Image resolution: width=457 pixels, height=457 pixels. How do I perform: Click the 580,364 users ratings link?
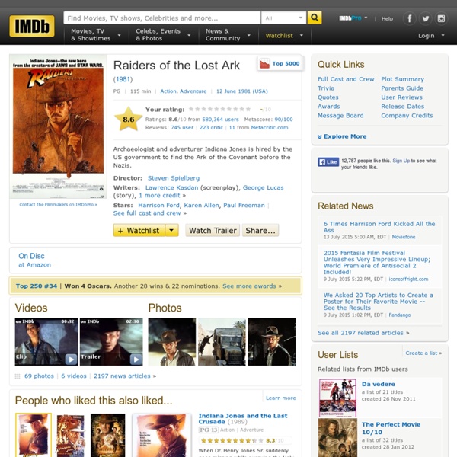click(220, 120)
